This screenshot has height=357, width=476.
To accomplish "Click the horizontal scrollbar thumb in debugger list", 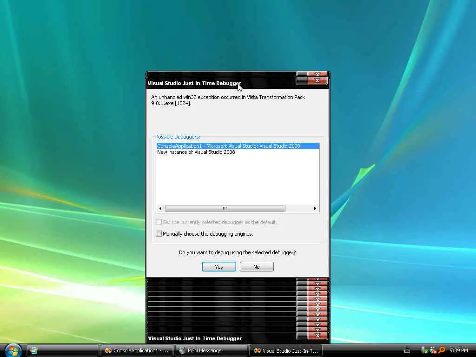I will (225, 208).
